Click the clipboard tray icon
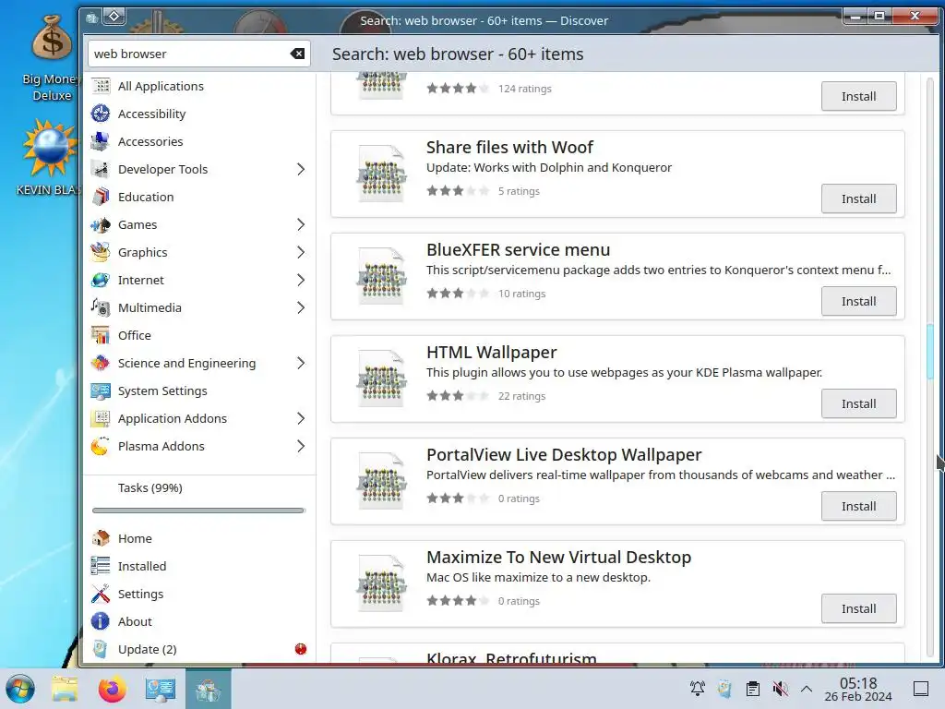 (753, 689)
